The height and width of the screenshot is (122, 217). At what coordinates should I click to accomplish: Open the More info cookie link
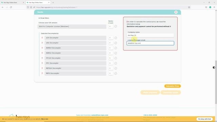tap(45, 119)
